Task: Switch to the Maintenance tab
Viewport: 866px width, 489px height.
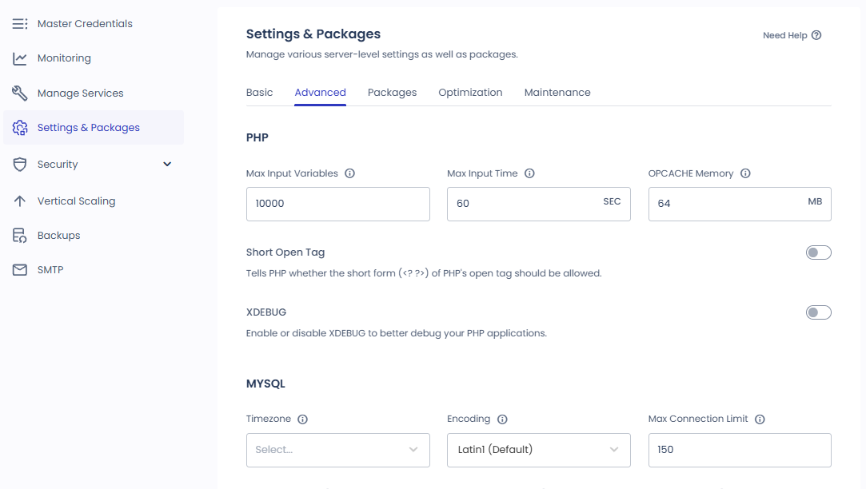Action: pyautogui.click(x=557, y=92)
